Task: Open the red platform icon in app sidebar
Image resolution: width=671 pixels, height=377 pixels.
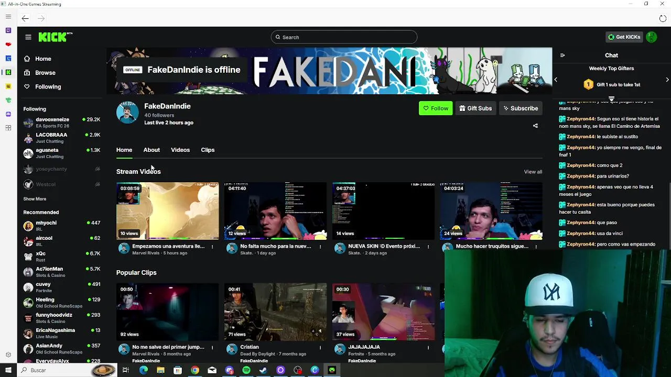Action: [x=8, y=45]
